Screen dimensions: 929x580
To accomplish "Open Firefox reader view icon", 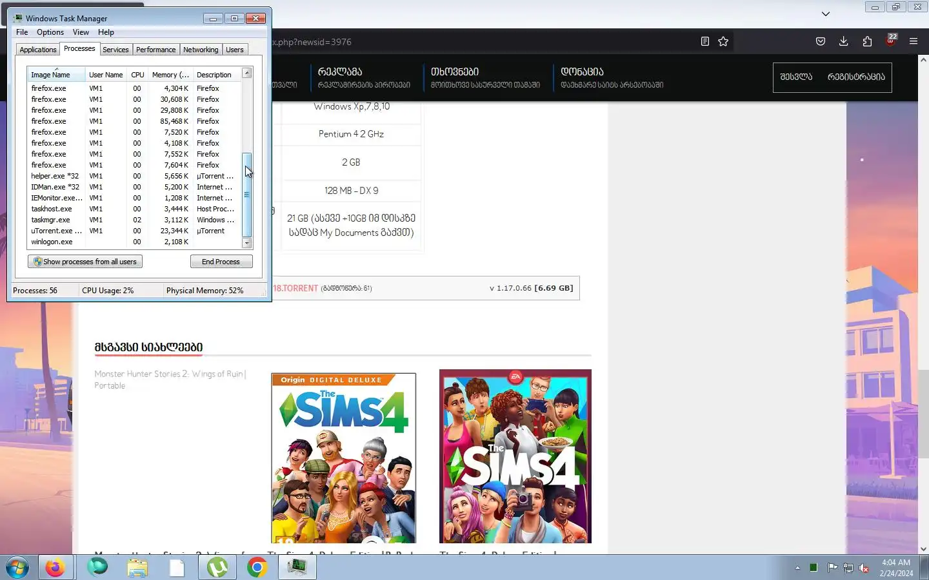I will coord(704,41).
